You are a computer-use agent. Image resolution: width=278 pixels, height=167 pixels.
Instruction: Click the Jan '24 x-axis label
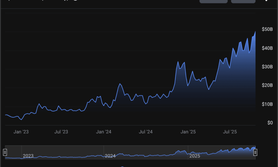point(104,132)
